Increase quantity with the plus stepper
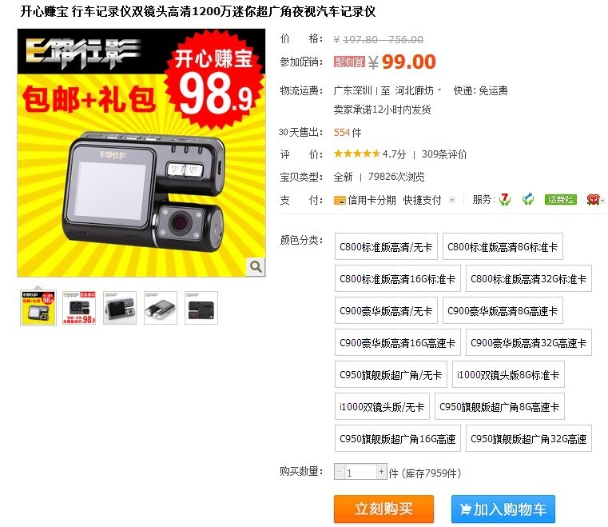Screen dimensions: 608x527 click(x=382, y=472)
